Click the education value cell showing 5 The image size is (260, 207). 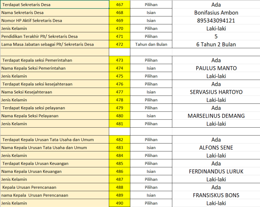[216, 37]
